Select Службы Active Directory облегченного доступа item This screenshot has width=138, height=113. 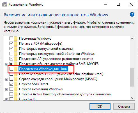(x=65, y=94)
